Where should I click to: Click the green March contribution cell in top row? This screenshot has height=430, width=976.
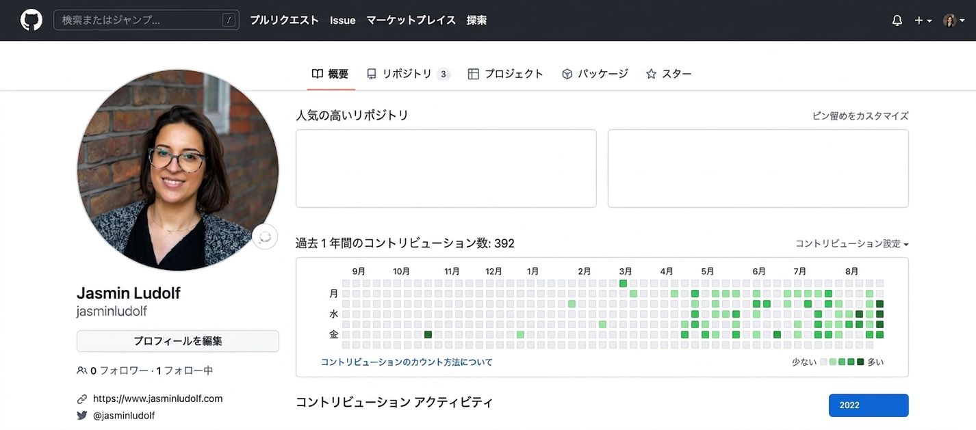(x=623, y=284)
